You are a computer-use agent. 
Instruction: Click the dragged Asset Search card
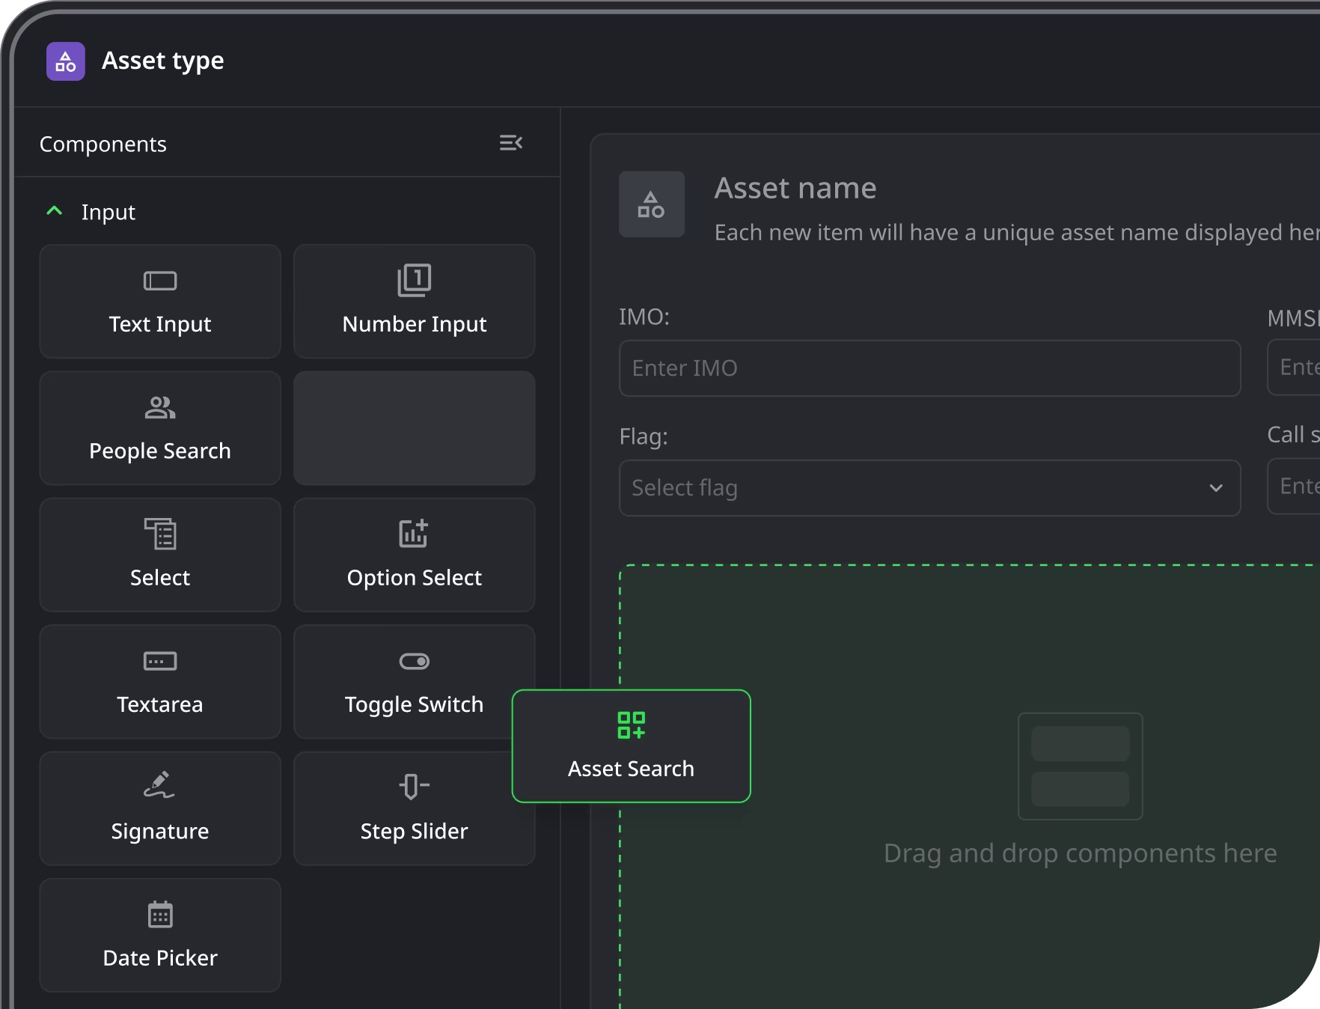point(632,746)
